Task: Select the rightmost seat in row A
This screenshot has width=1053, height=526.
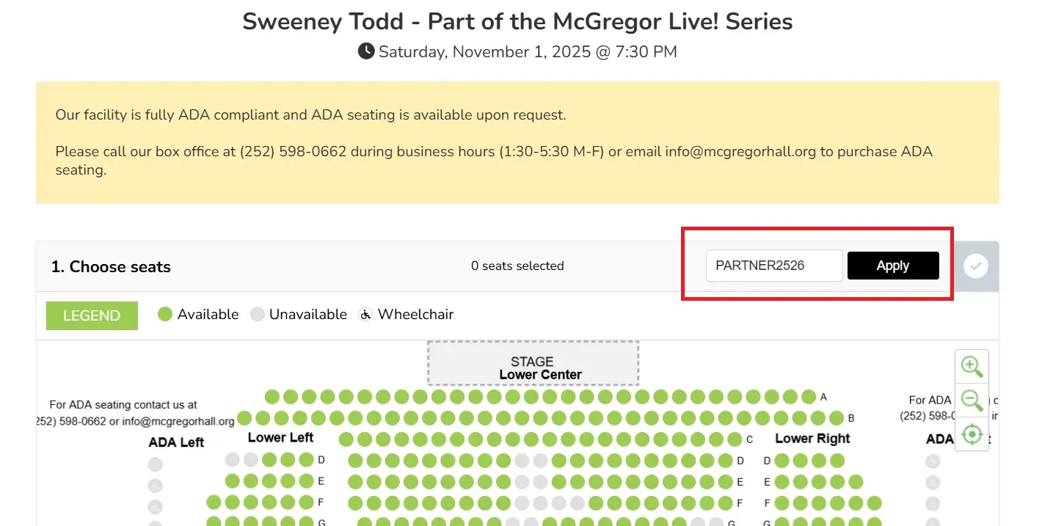Action: coord(808,397)
